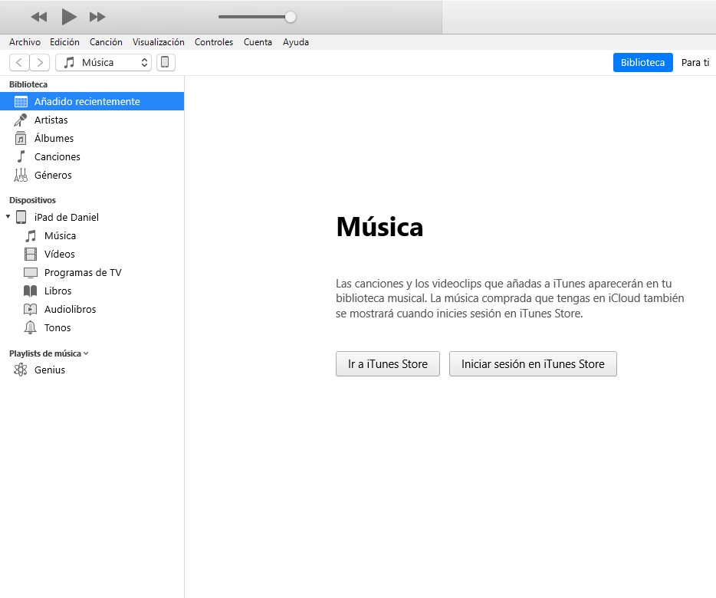
Task: Click the Audiolibros label under the device
Action: (x=70, y=309)
